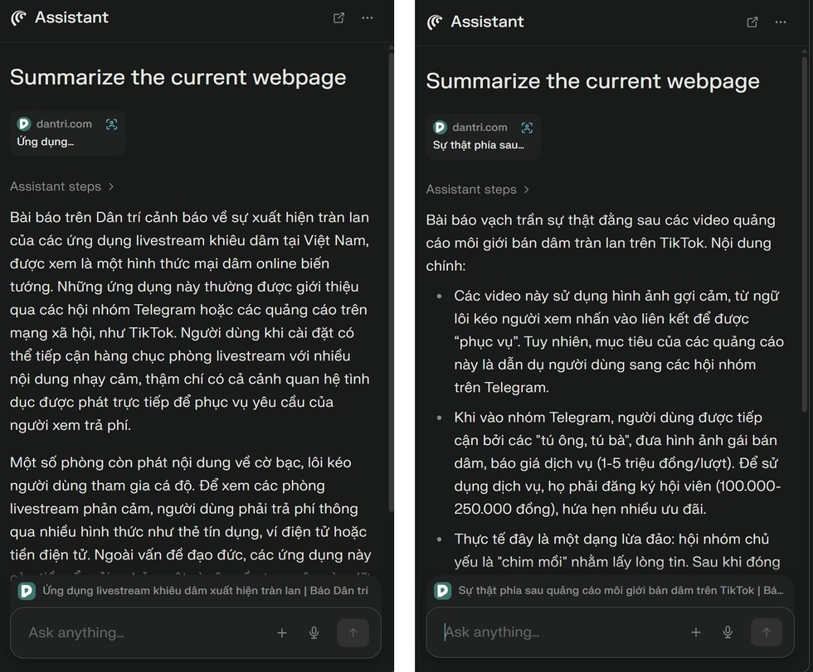The image size is (813, 672).
Task: Activate the microphone in right panel input
Action: tap(728, 632)
